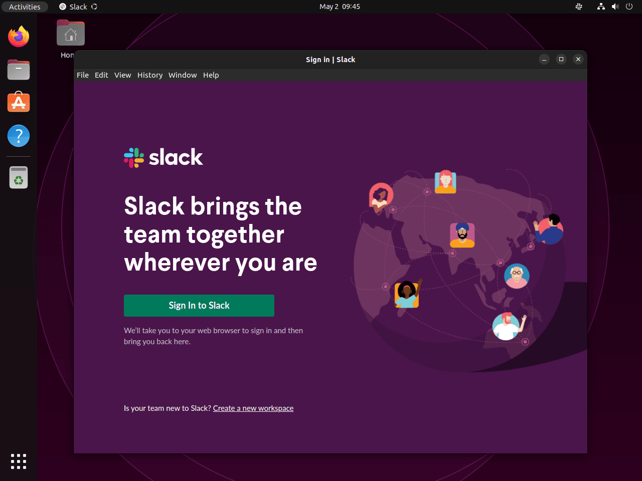Click 'We'll take you to your web browser' text

click(x=213, y=336)
